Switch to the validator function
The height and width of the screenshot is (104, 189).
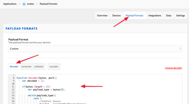(x=39, y=67)
